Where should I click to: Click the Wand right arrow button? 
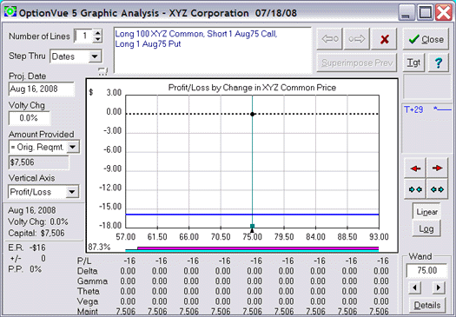[439, 288]
